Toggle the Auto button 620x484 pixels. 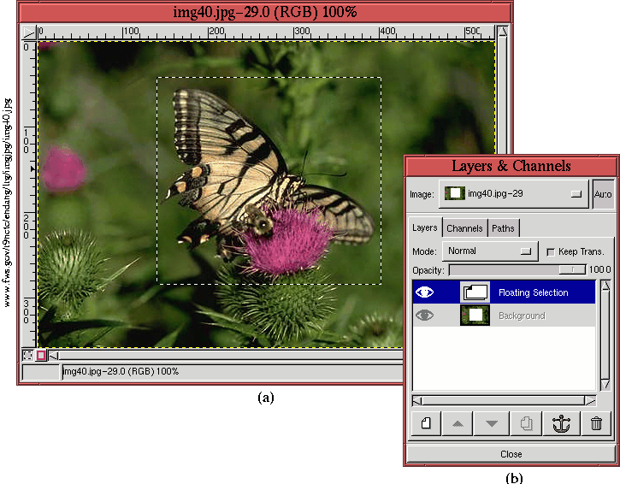pos(603,194)
